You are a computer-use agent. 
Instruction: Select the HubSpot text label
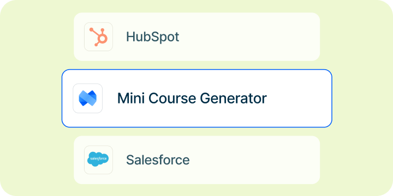152,37
